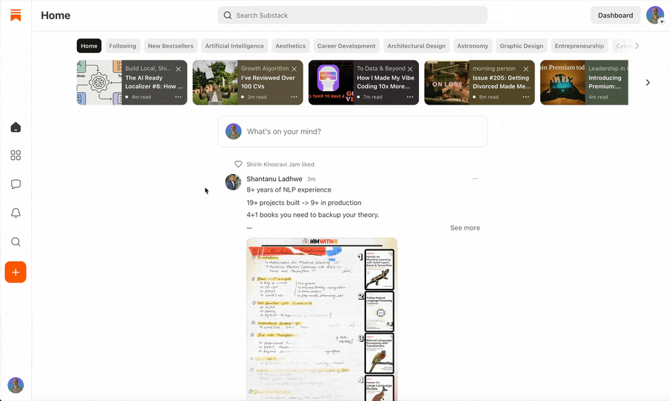This screenshot has width=670, height=401.
Task: Click the sidebar search magnifier icon
Action: point(16,242)
